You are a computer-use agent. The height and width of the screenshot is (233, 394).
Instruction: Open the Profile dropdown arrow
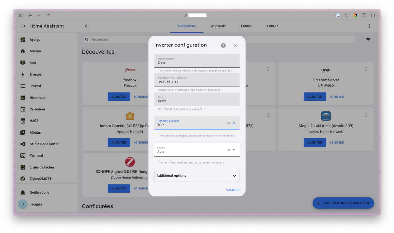[234, 150]
